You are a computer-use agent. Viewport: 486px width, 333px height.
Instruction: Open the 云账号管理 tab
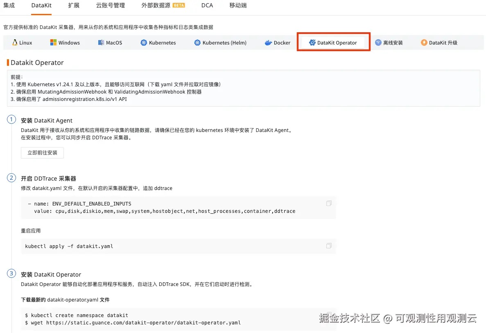point(110,5)
